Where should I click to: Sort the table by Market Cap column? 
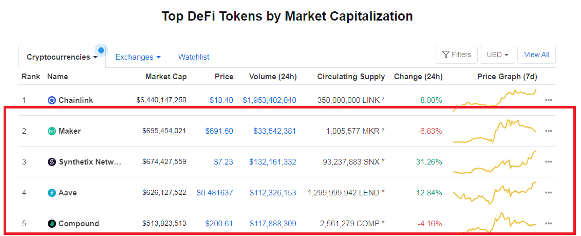[x=166, y=77]
